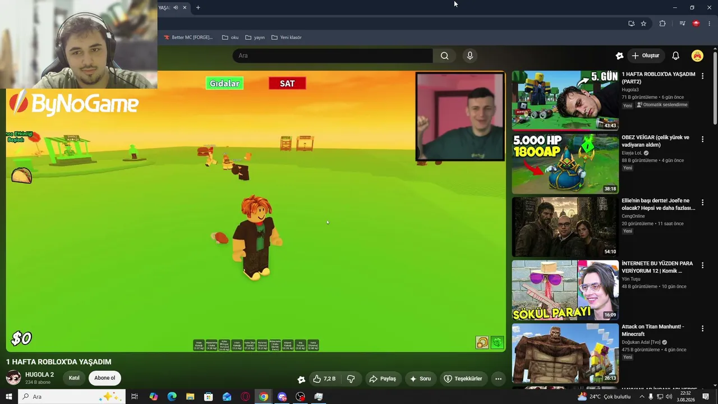Open the HUGOLA 2 channel name link
The image size is (718, 404).
point(40,375)
